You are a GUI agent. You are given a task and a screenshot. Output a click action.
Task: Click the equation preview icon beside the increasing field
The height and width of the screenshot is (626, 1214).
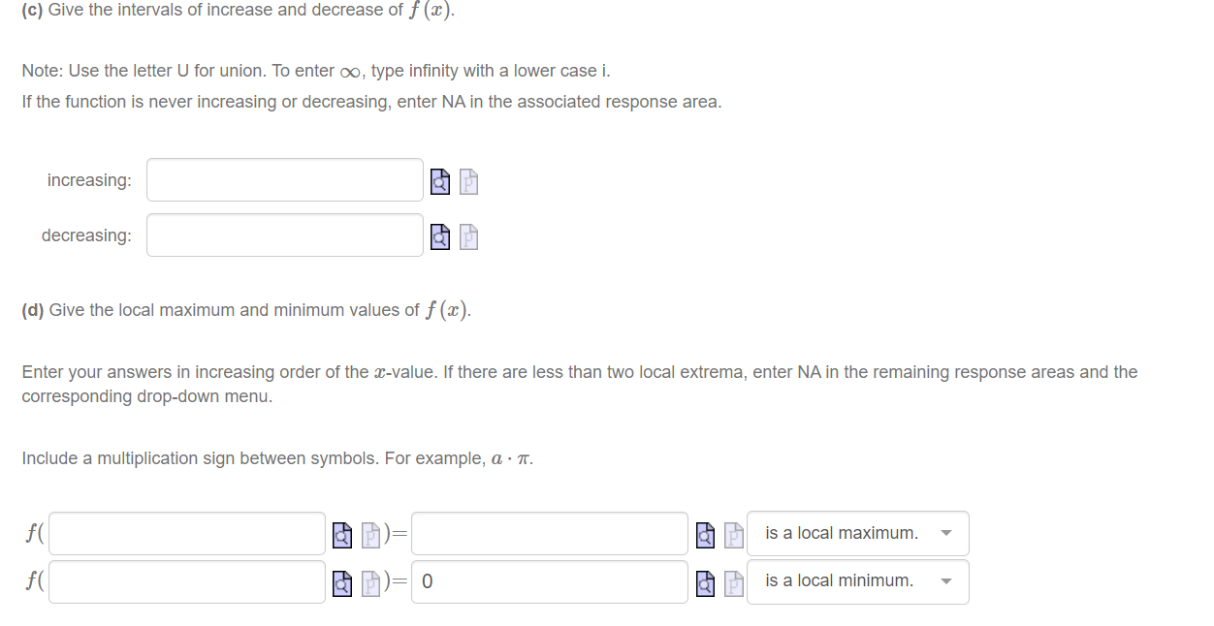(x=439, y=180)
